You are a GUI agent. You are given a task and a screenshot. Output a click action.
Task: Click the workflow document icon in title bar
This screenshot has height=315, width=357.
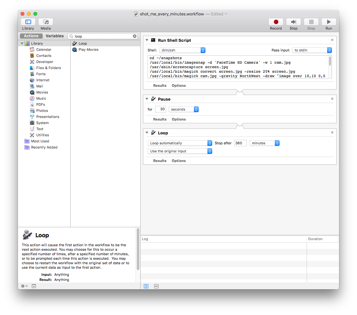pos(136,14)
